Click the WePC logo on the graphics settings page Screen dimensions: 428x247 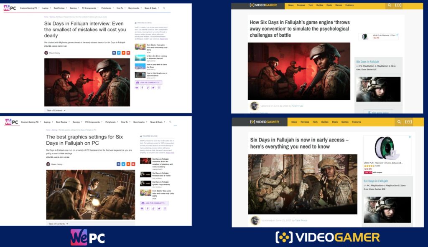(x=11, y=122)
